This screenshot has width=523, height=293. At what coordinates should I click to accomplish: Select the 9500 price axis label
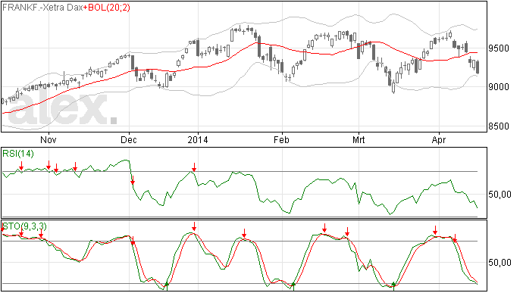tap(499, 48)
